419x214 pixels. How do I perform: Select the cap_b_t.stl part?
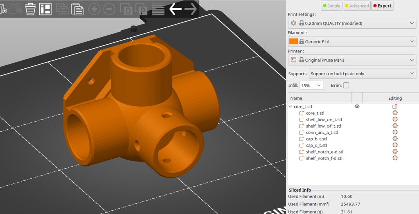point(316,139)
